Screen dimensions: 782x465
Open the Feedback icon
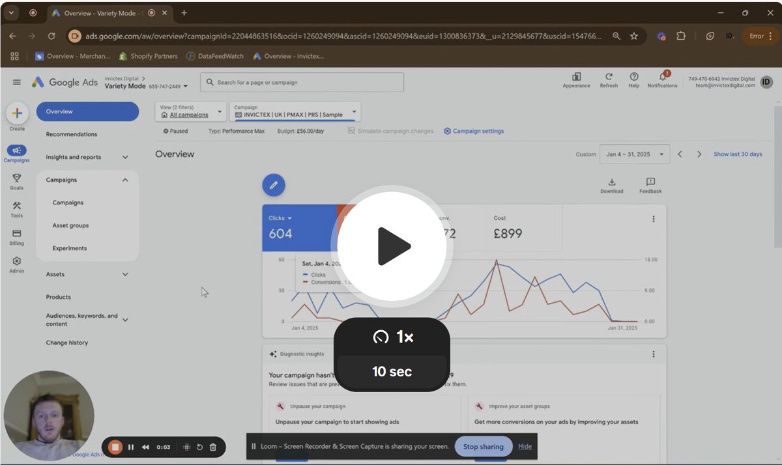tap(650, 186)
